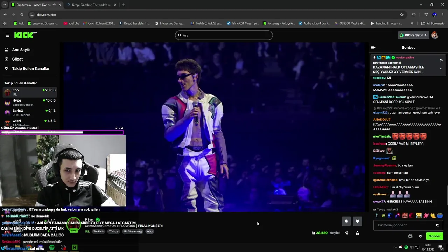448x252 pixels.
Task: Open media controls icon in toolbar
Action: (x=426, y=15)
